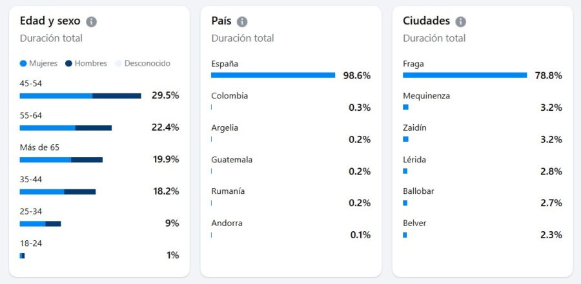Click the Fraga city bar
The image size is (581, 284).
pos(464,75)
